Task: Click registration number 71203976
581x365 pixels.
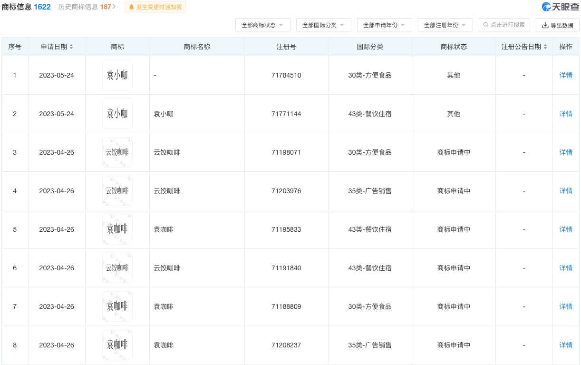Action: click(286, 191)
